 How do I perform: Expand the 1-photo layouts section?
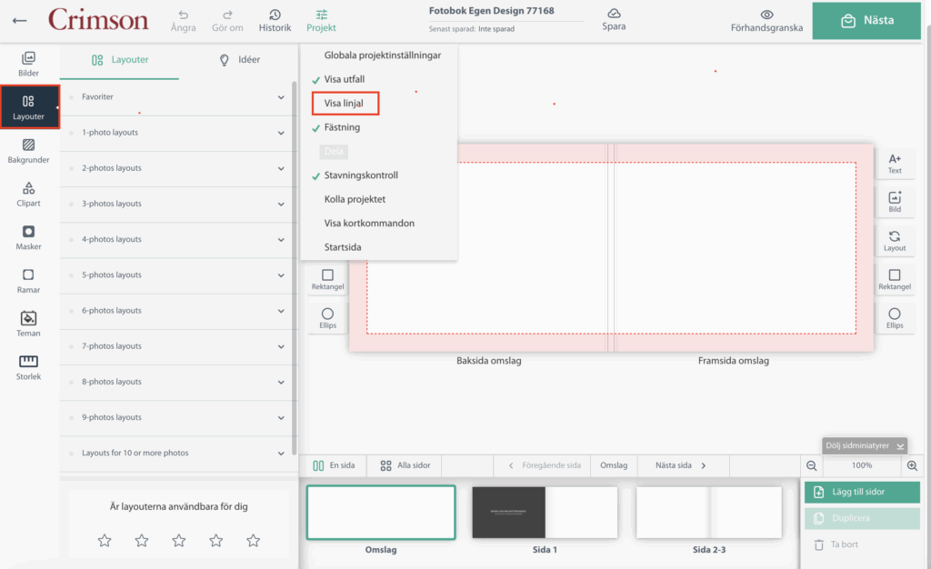click(178, 133)
